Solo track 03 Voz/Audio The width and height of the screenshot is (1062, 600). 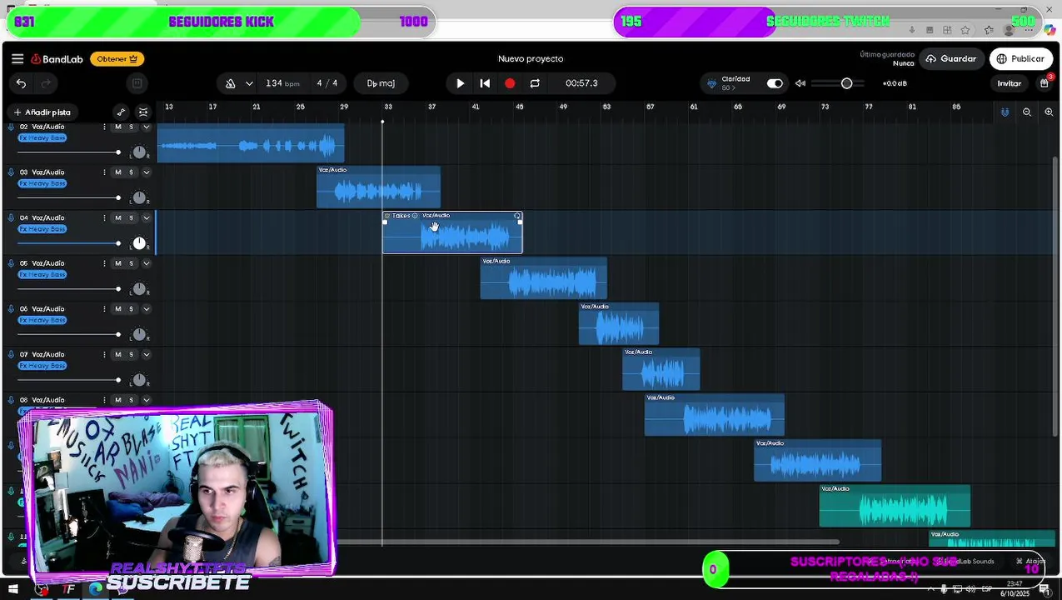[x=131, y=172]
